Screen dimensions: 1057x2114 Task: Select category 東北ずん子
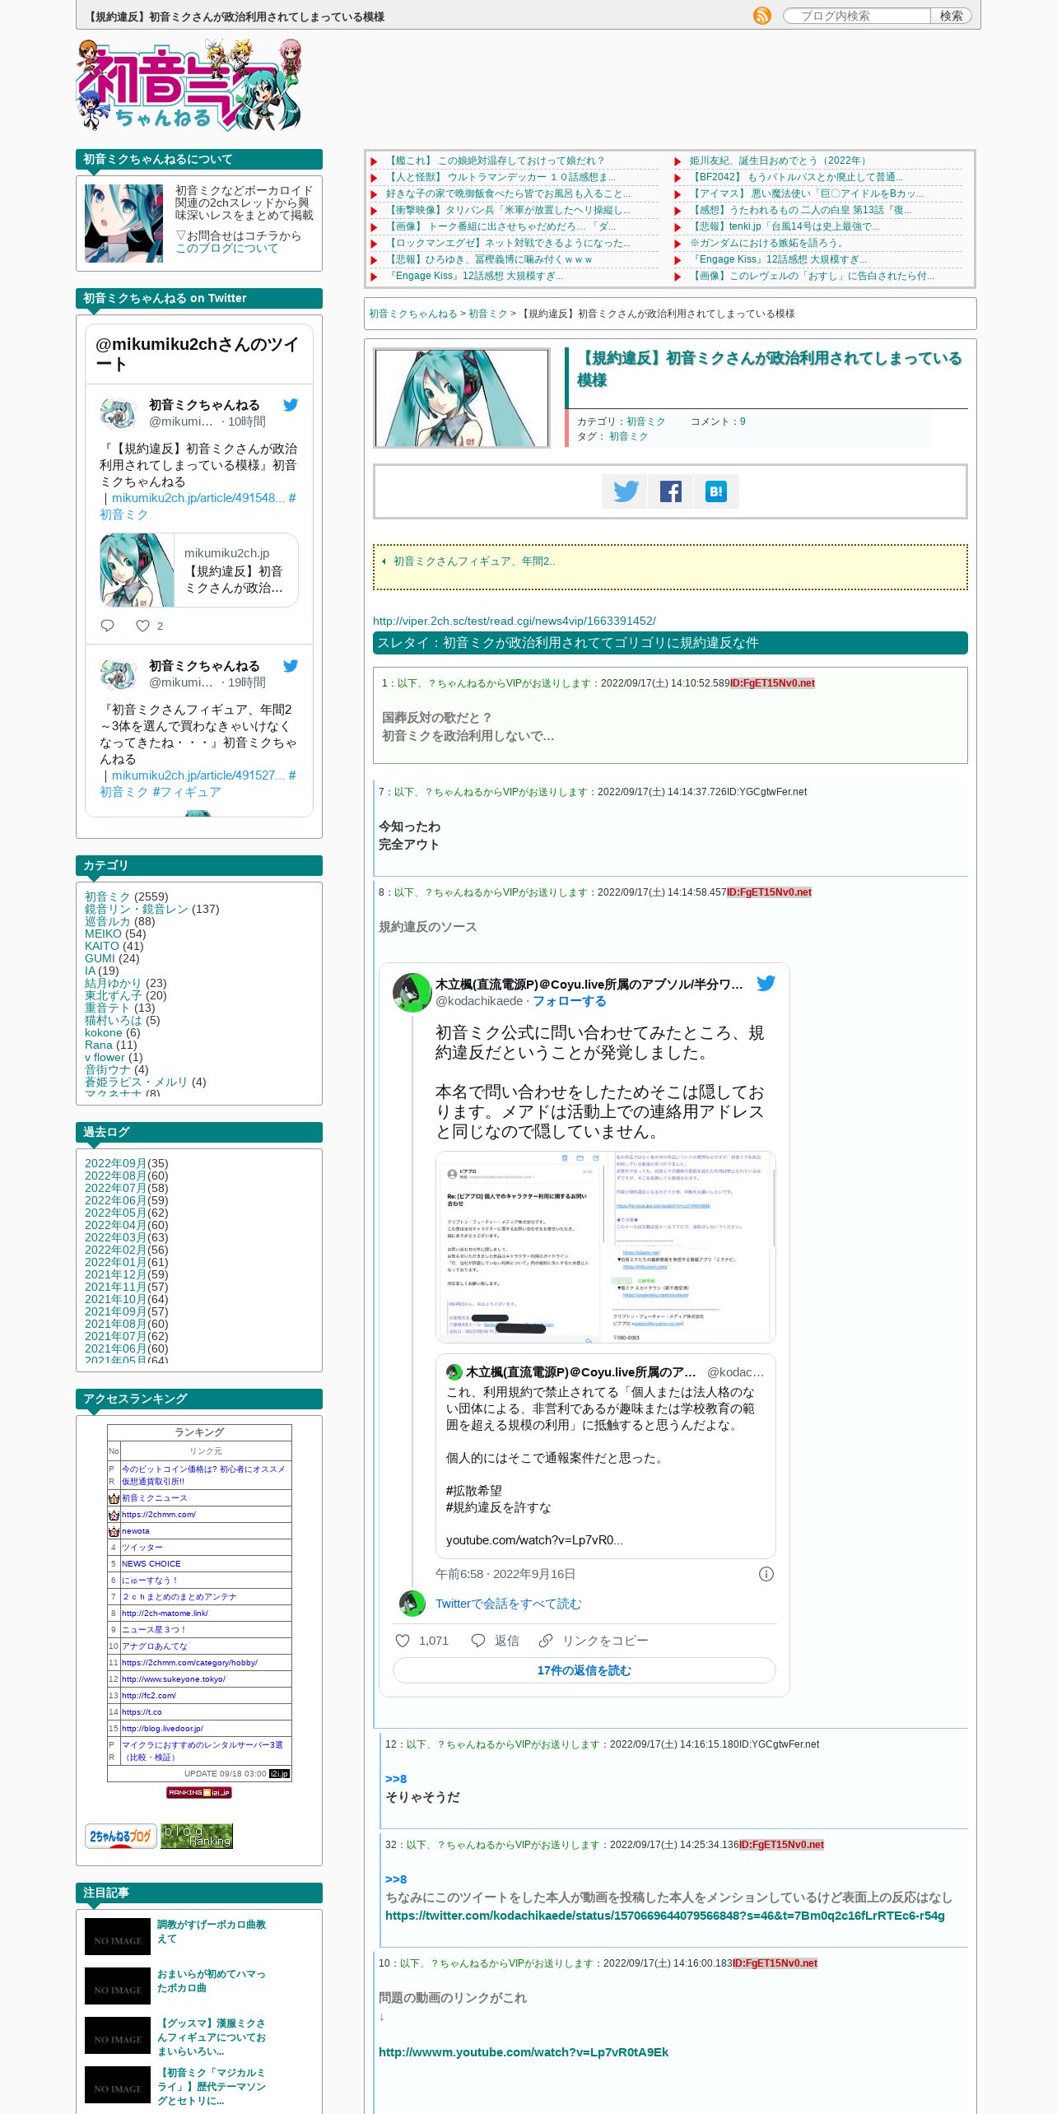(114, 995)
